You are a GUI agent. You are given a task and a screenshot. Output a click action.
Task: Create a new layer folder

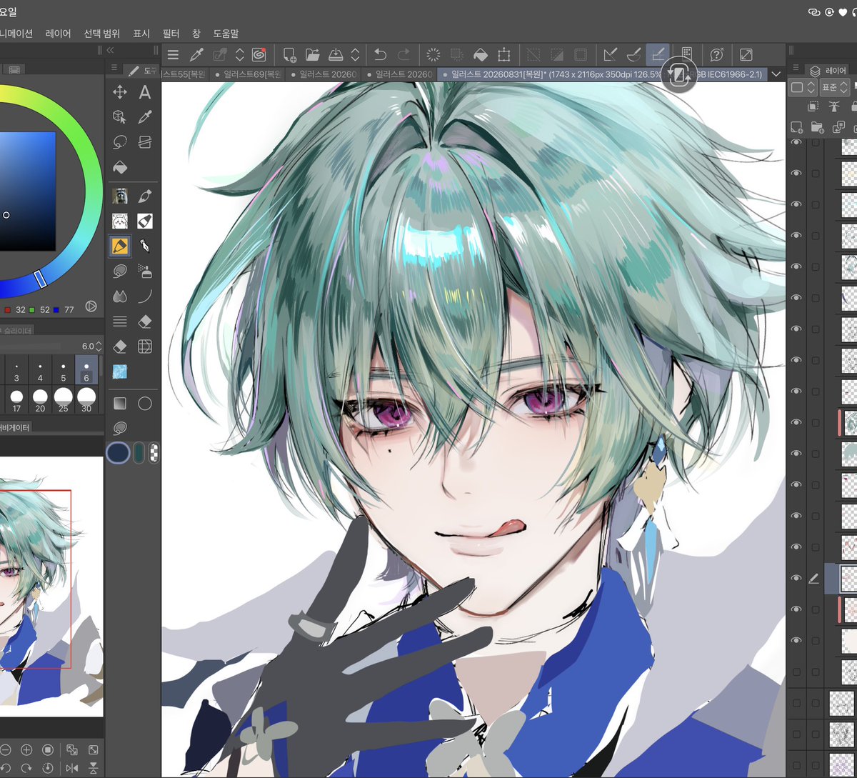(817, 127)
